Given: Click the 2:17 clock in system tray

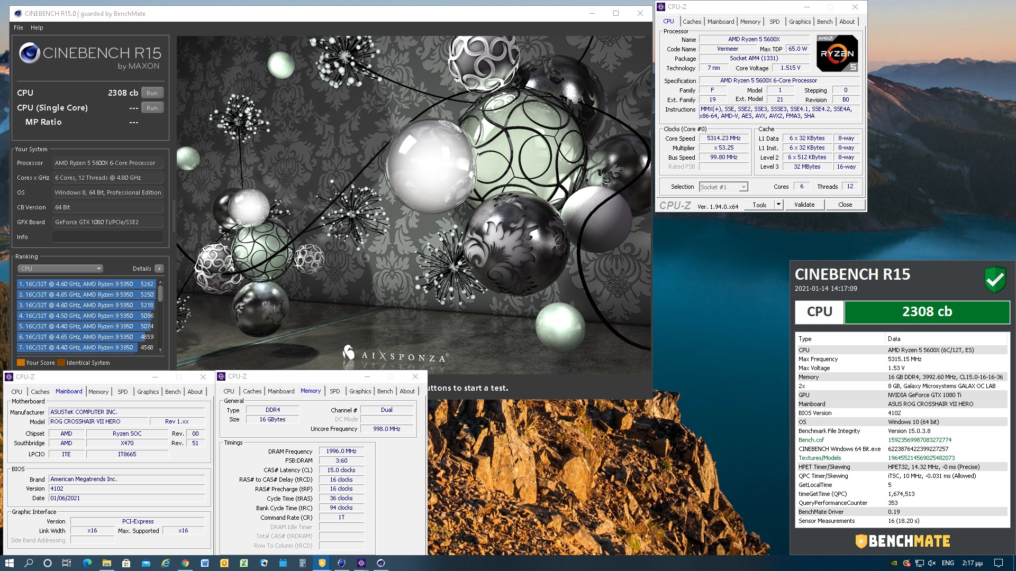Looking at the screenshot, I should [x=972, y=563].
